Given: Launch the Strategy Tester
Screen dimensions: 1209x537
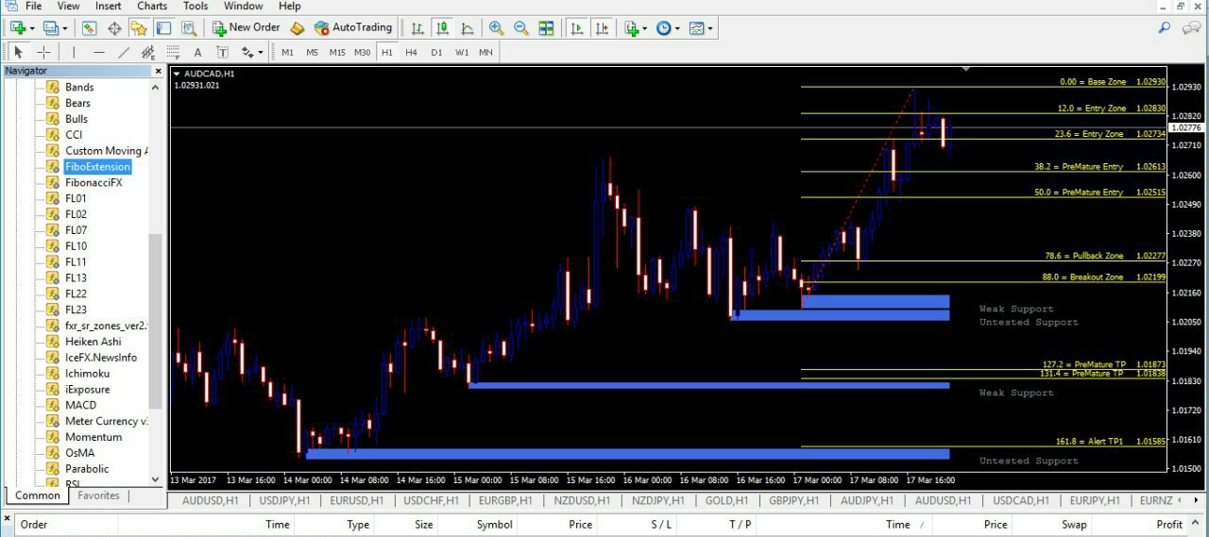Looking at the screenshot, I should pos(189,28).
